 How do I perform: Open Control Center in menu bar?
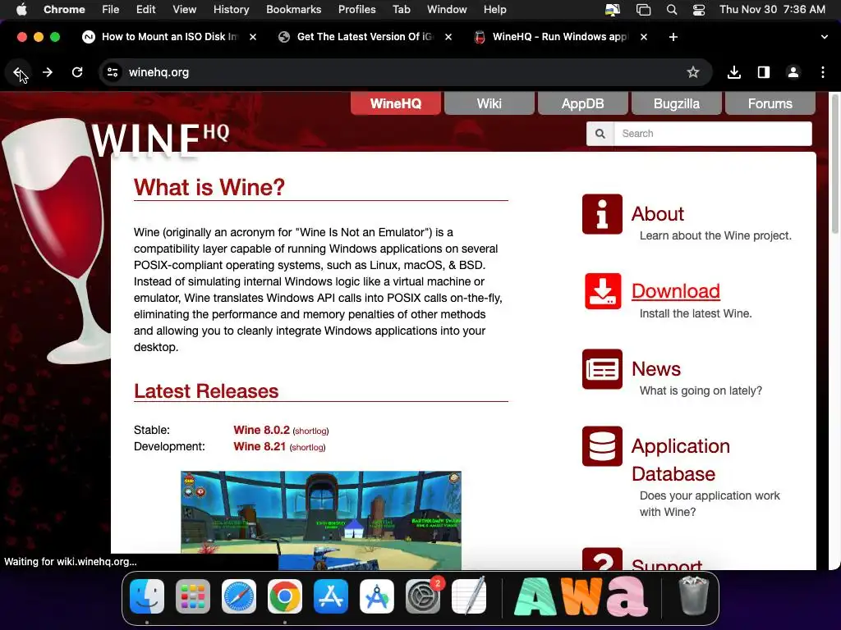[x=699, y=9]
